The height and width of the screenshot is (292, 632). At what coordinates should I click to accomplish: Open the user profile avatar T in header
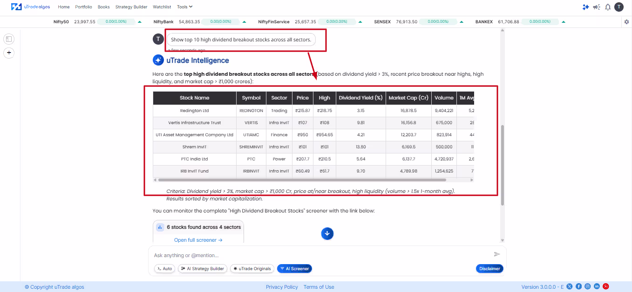[x=618, y=7]
